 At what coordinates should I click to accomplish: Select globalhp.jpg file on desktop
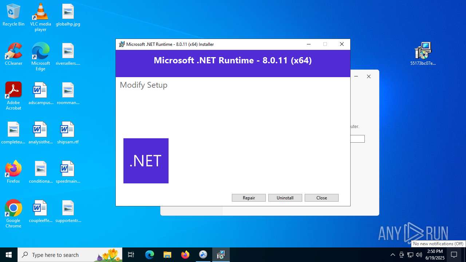point(68,15)
